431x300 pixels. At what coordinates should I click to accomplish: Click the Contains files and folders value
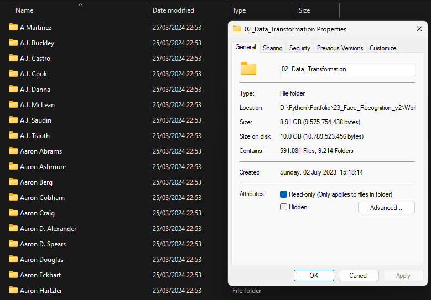(316, 151)
